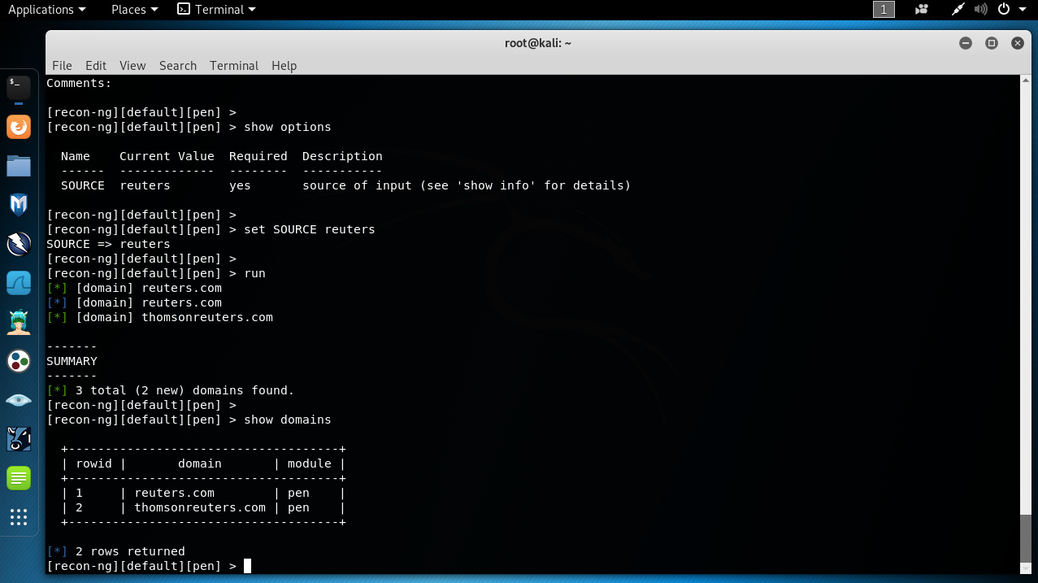Viewport: 1038px width, 583px height.
Task: Click the eye icon in the dock
Action: 18,400
